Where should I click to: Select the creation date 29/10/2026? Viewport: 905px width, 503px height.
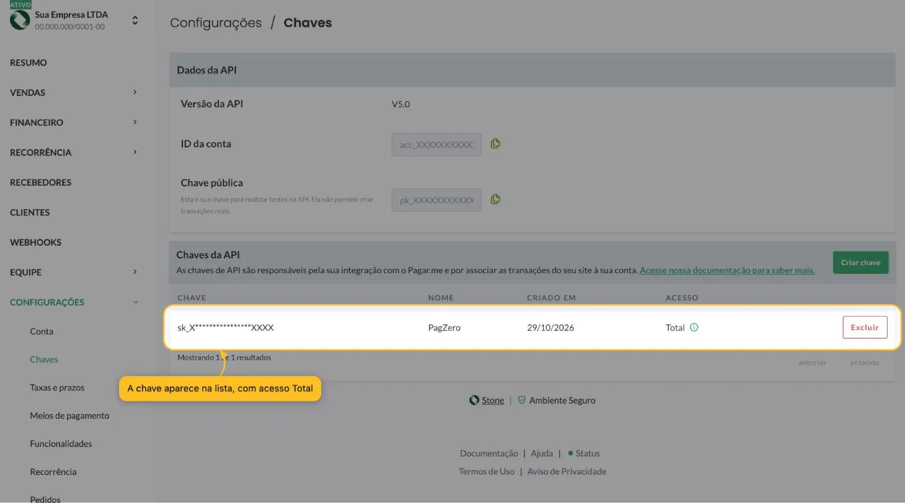pos(550,328)
